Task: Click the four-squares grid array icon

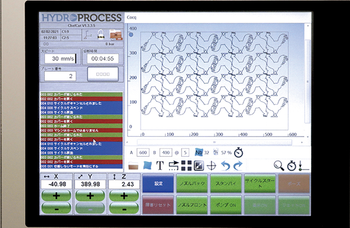Action: pos(186,165)
